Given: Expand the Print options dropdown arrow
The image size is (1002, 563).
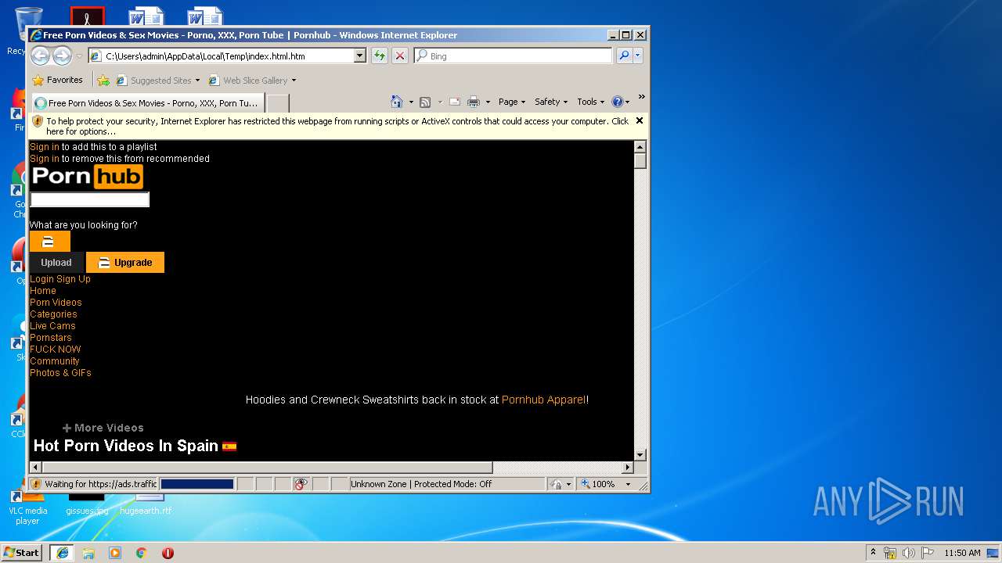Looking at the screenshot, I should [488, 102].
